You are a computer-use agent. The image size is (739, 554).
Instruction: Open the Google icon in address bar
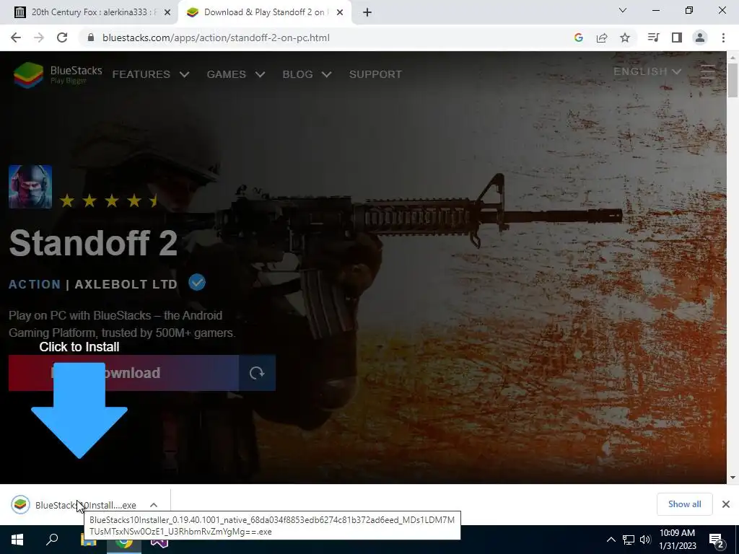(x=579, y=38)
